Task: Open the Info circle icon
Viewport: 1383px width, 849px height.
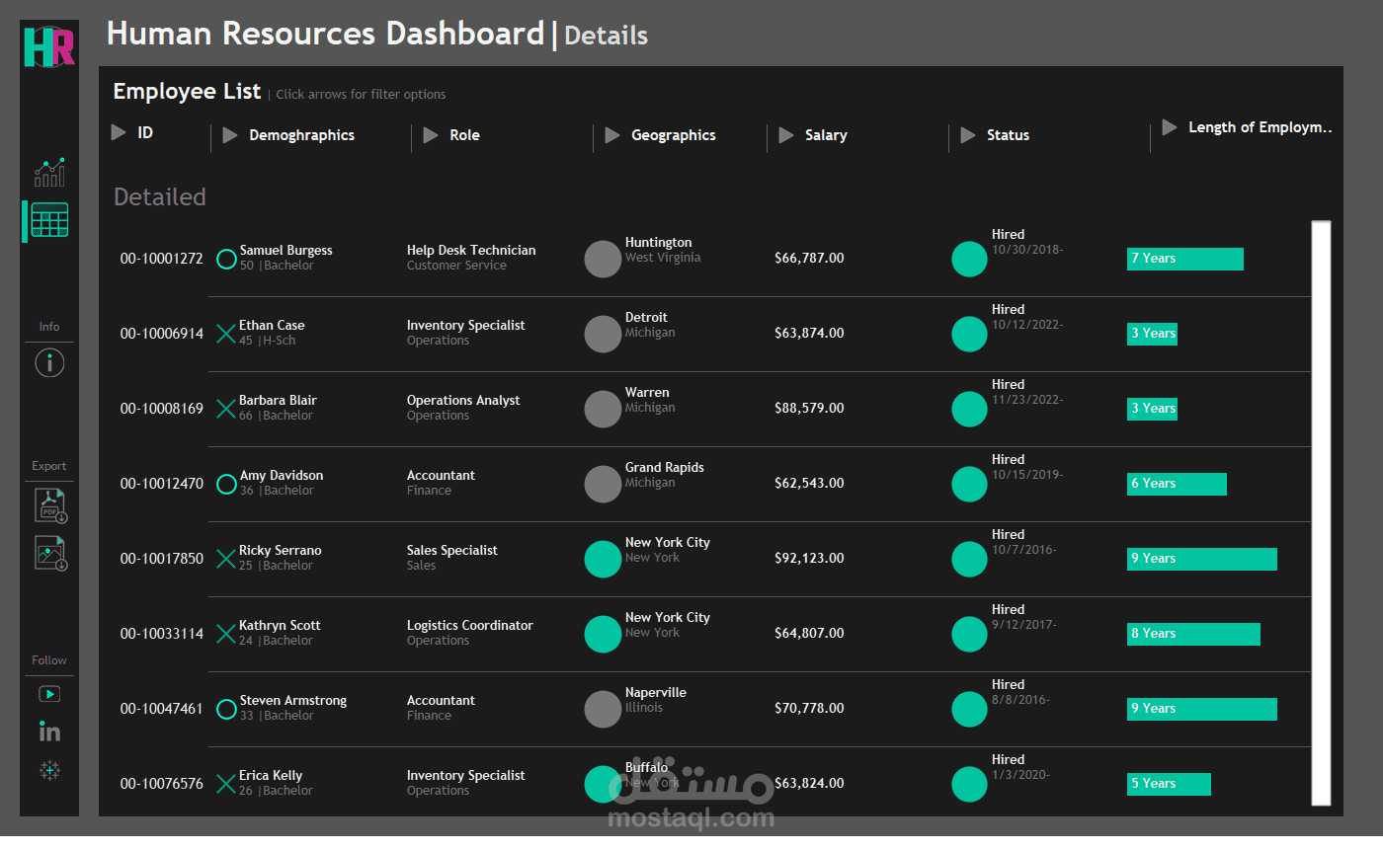Action: 49,363
